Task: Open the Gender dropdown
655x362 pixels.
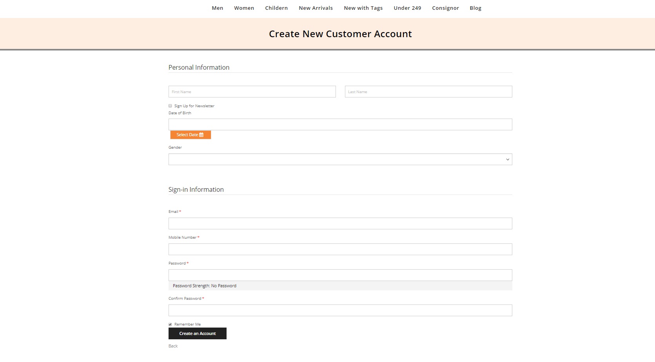Action: [x=340, y=159]
